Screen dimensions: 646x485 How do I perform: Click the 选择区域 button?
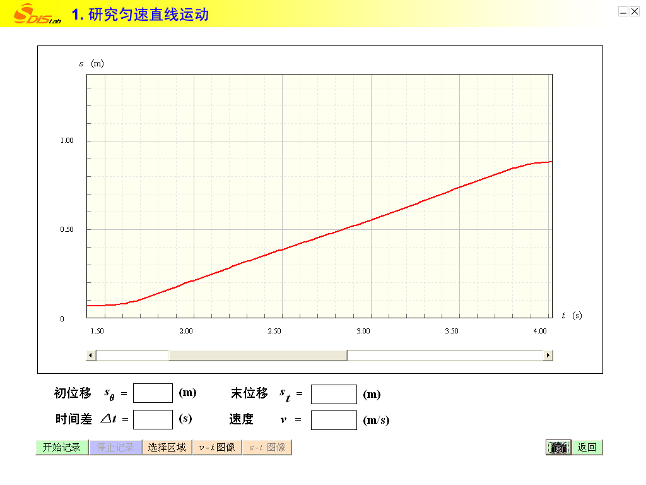coord(167,447)
